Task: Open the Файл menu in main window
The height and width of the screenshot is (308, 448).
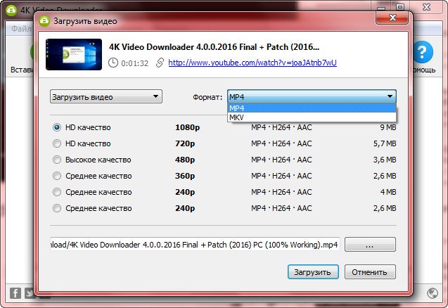Action: tap(21, 29)
